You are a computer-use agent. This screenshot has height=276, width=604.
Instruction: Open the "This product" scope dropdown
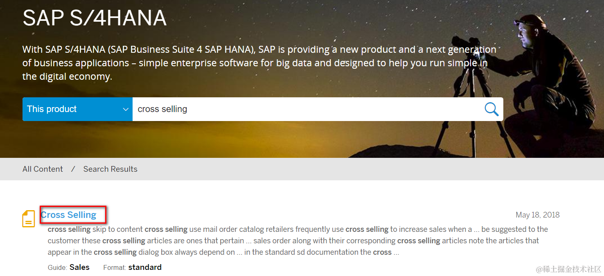(x=77, y=109)
